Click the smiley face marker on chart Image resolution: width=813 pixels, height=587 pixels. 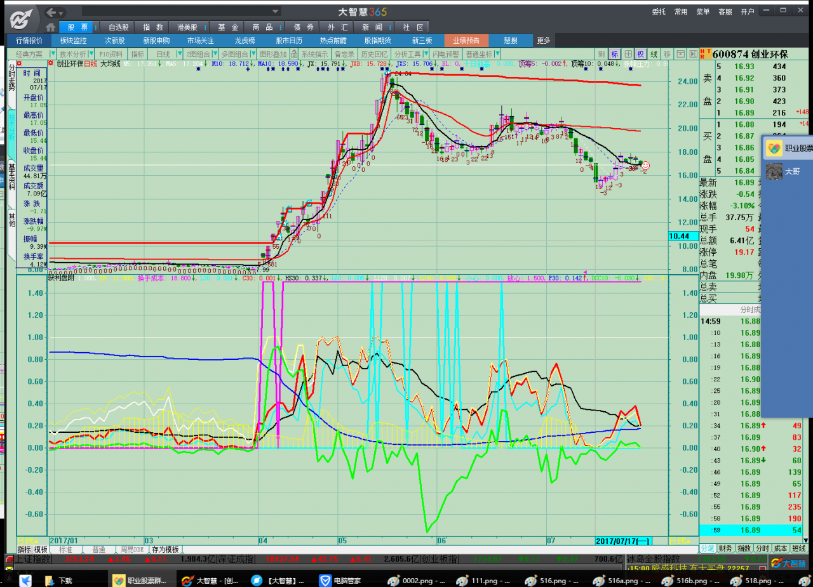click(x=645, y=166)
